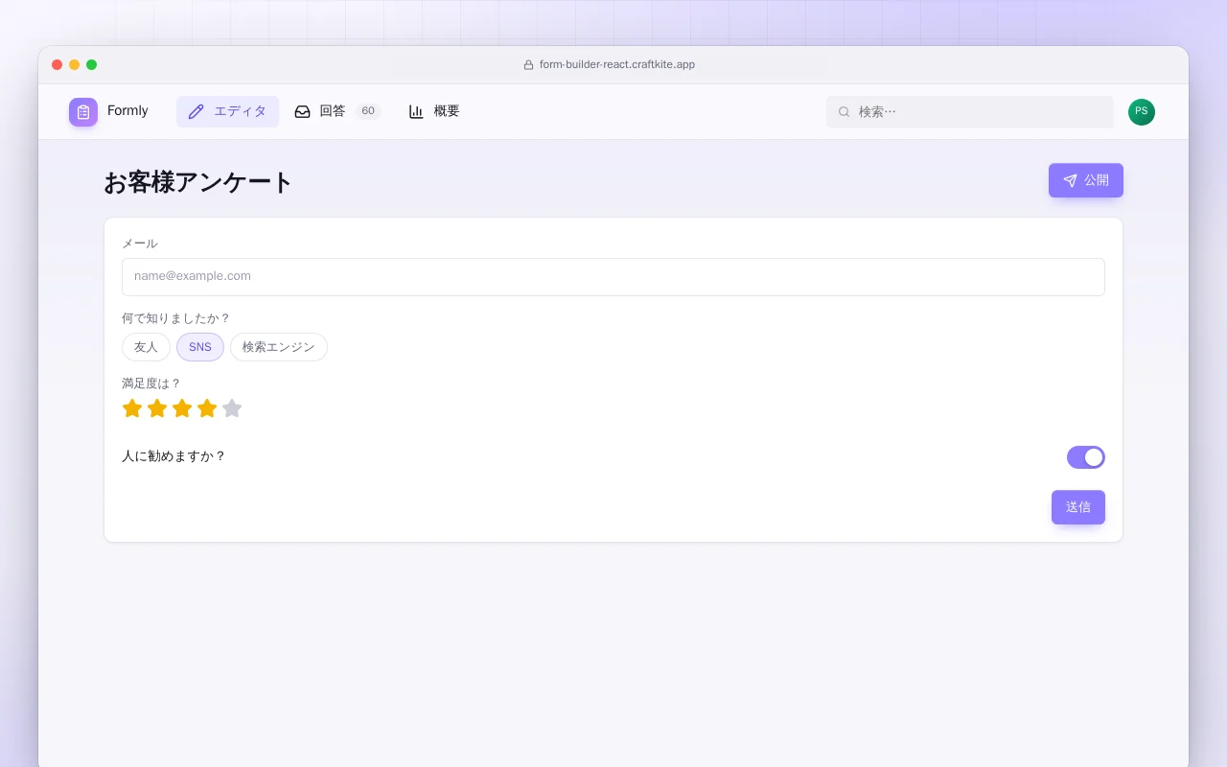Select the SNS option chip

(x=200, y=347)
